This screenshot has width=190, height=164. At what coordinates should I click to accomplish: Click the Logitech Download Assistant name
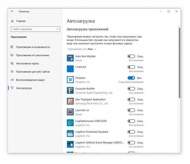92,132
